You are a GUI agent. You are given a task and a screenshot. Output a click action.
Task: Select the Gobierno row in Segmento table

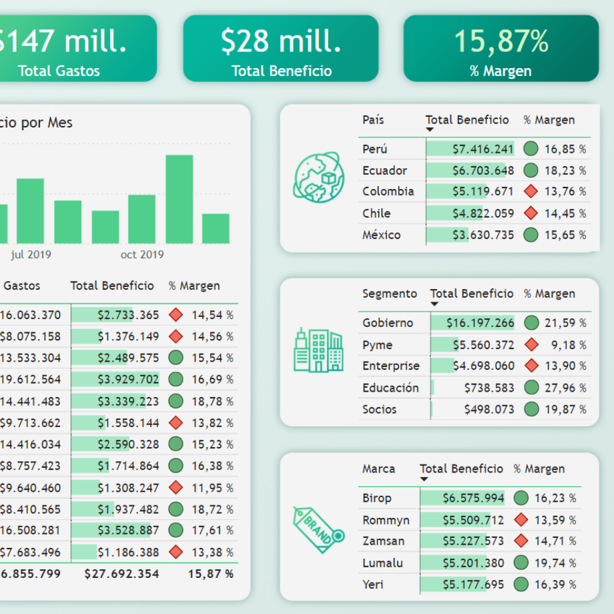(x=388, y=323)
